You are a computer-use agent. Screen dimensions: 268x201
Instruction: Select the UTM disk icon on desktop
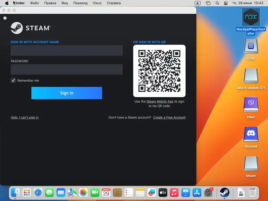click(251, 46)
